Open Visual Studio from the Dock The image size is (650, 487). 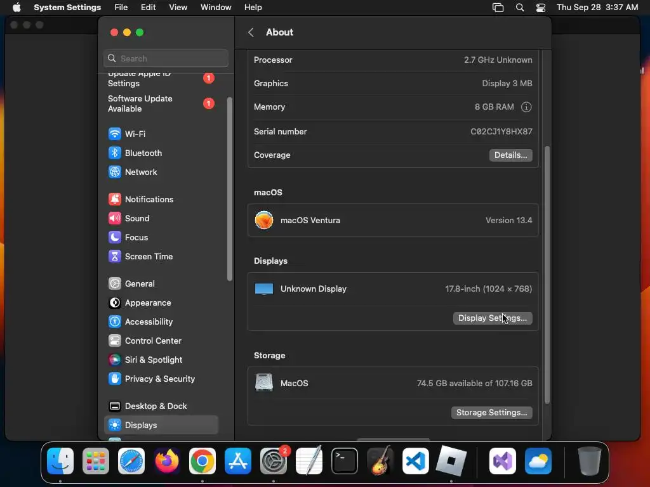pos(503,461)
